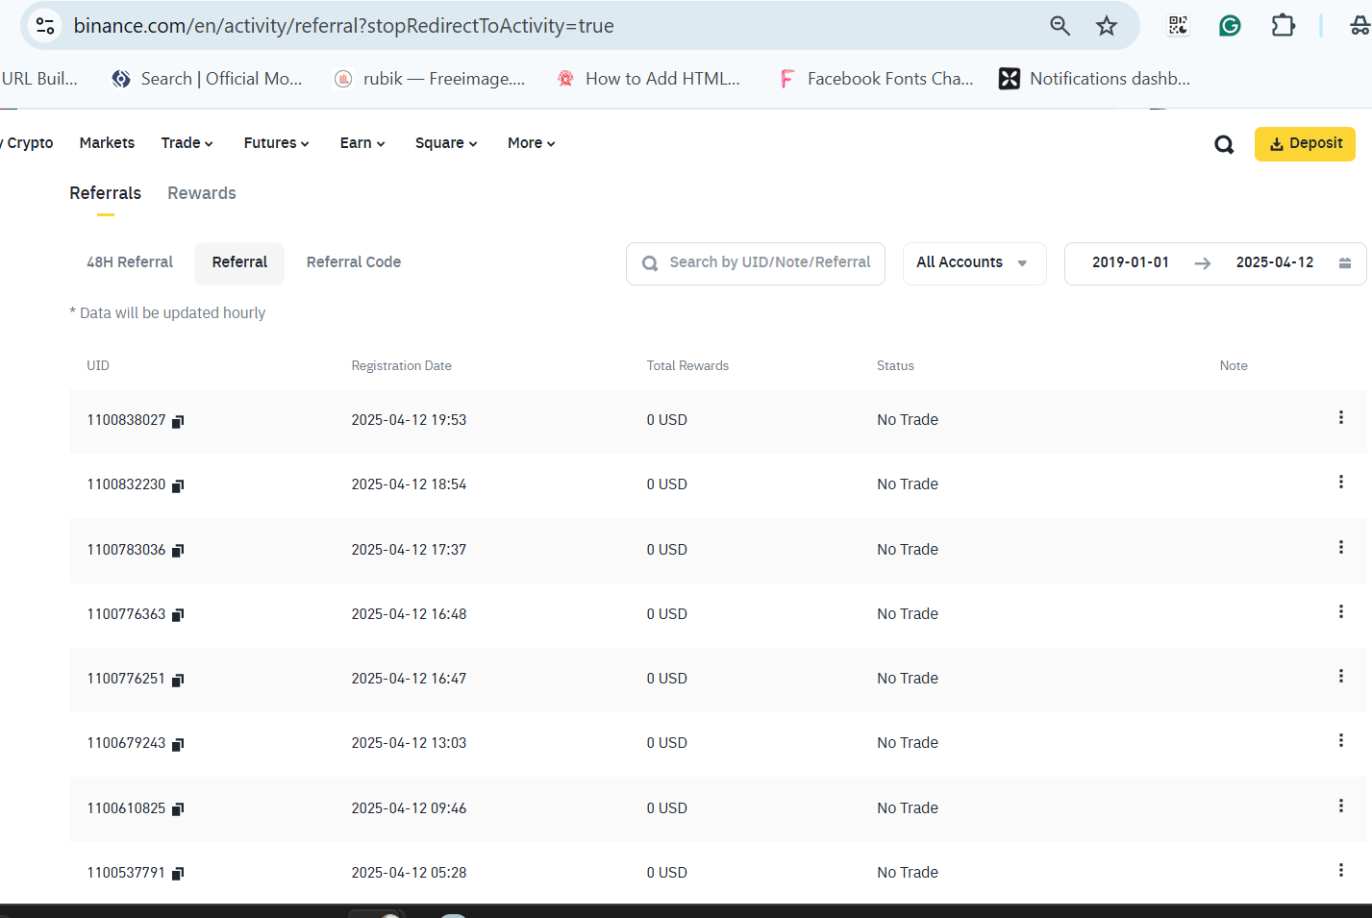Click the browser address bar URL
The width and height of the screenshot is (1372, 918).
click(x=343, y=26)
